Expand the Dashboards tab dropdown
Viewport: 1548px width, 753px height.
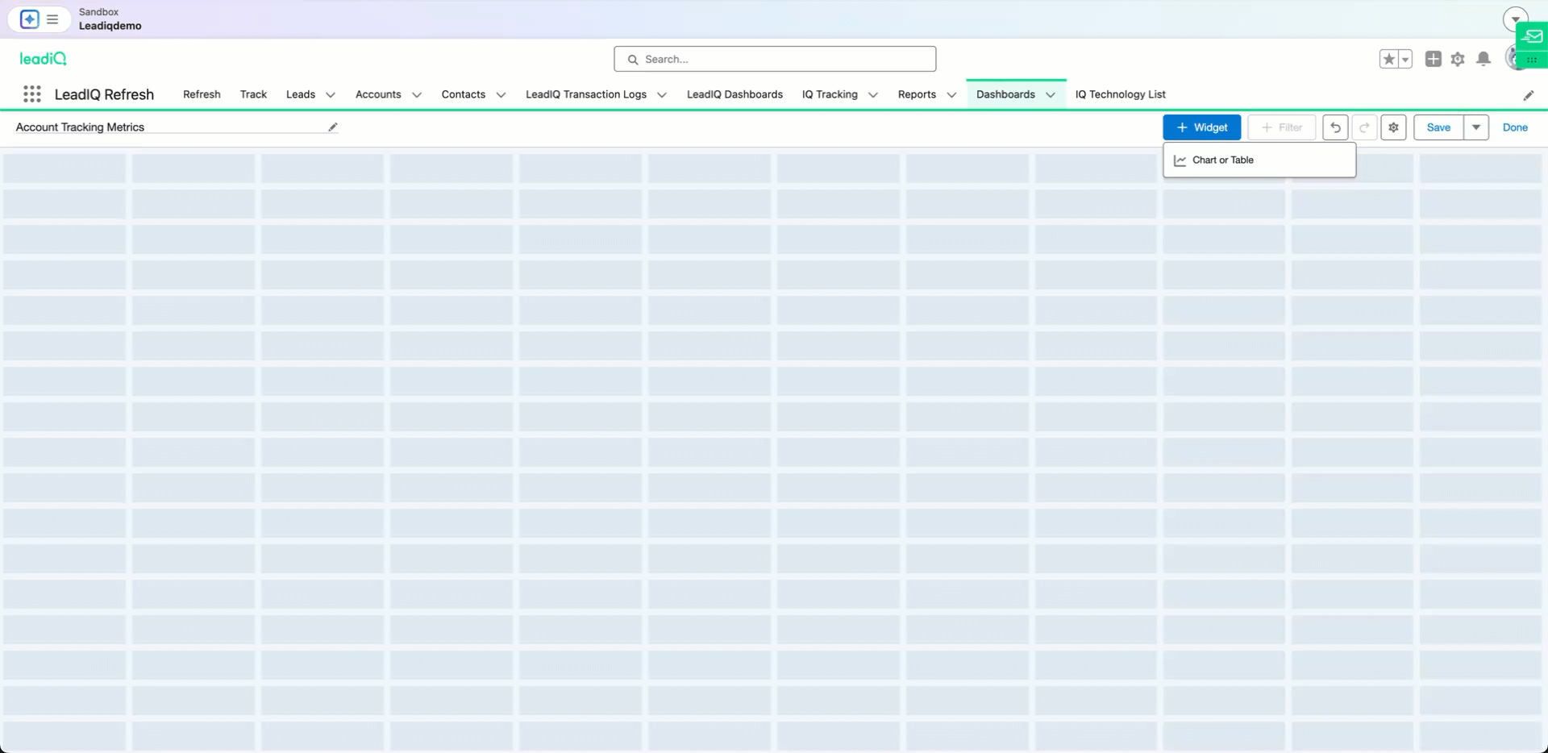1051,94
